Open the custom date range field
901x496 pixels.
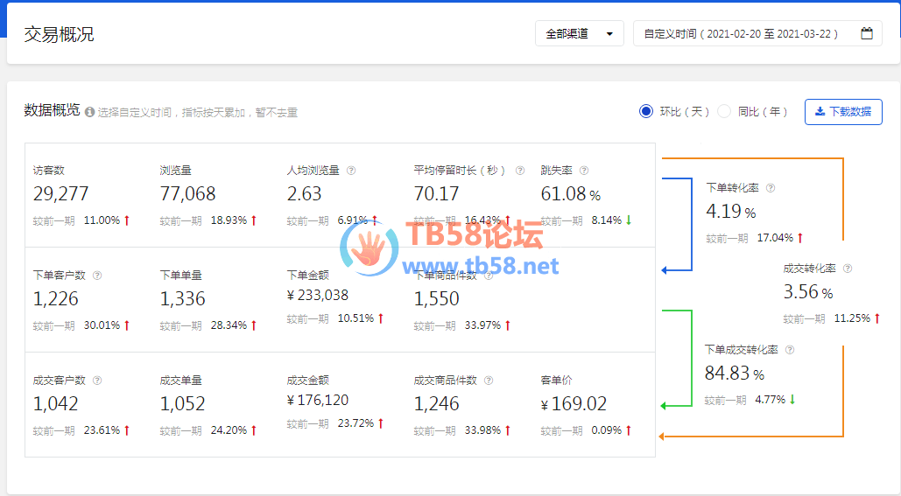pyautogui.click(x=741, y=34)
